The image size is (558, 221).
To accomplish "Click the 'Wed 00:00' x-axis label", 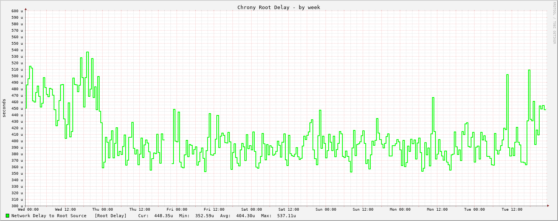I will pyautogui.click(x=28, y=210).
